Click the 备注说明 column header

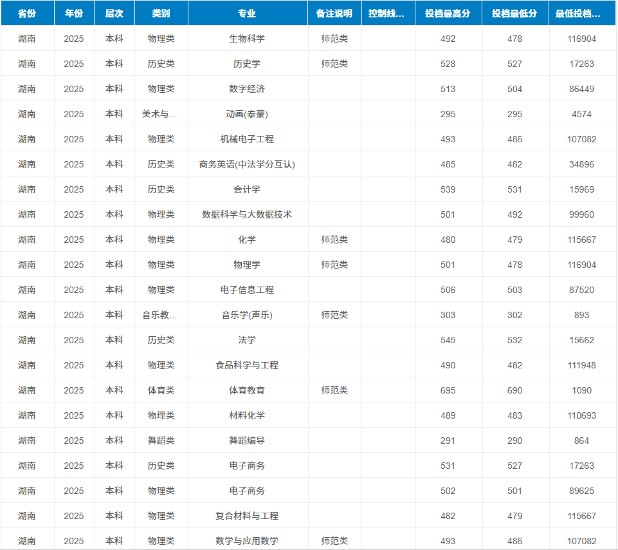point(334,13)
